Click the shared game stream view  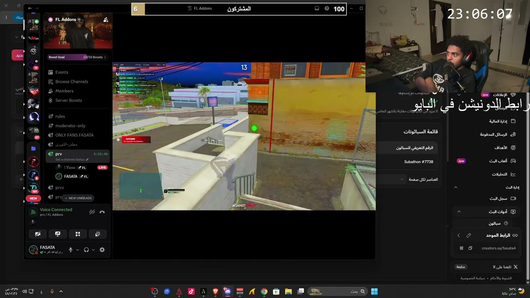[244, 136]
